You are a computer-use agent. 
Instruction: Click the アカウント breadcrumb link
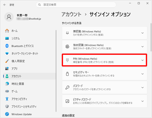click(x=71, y=14)
